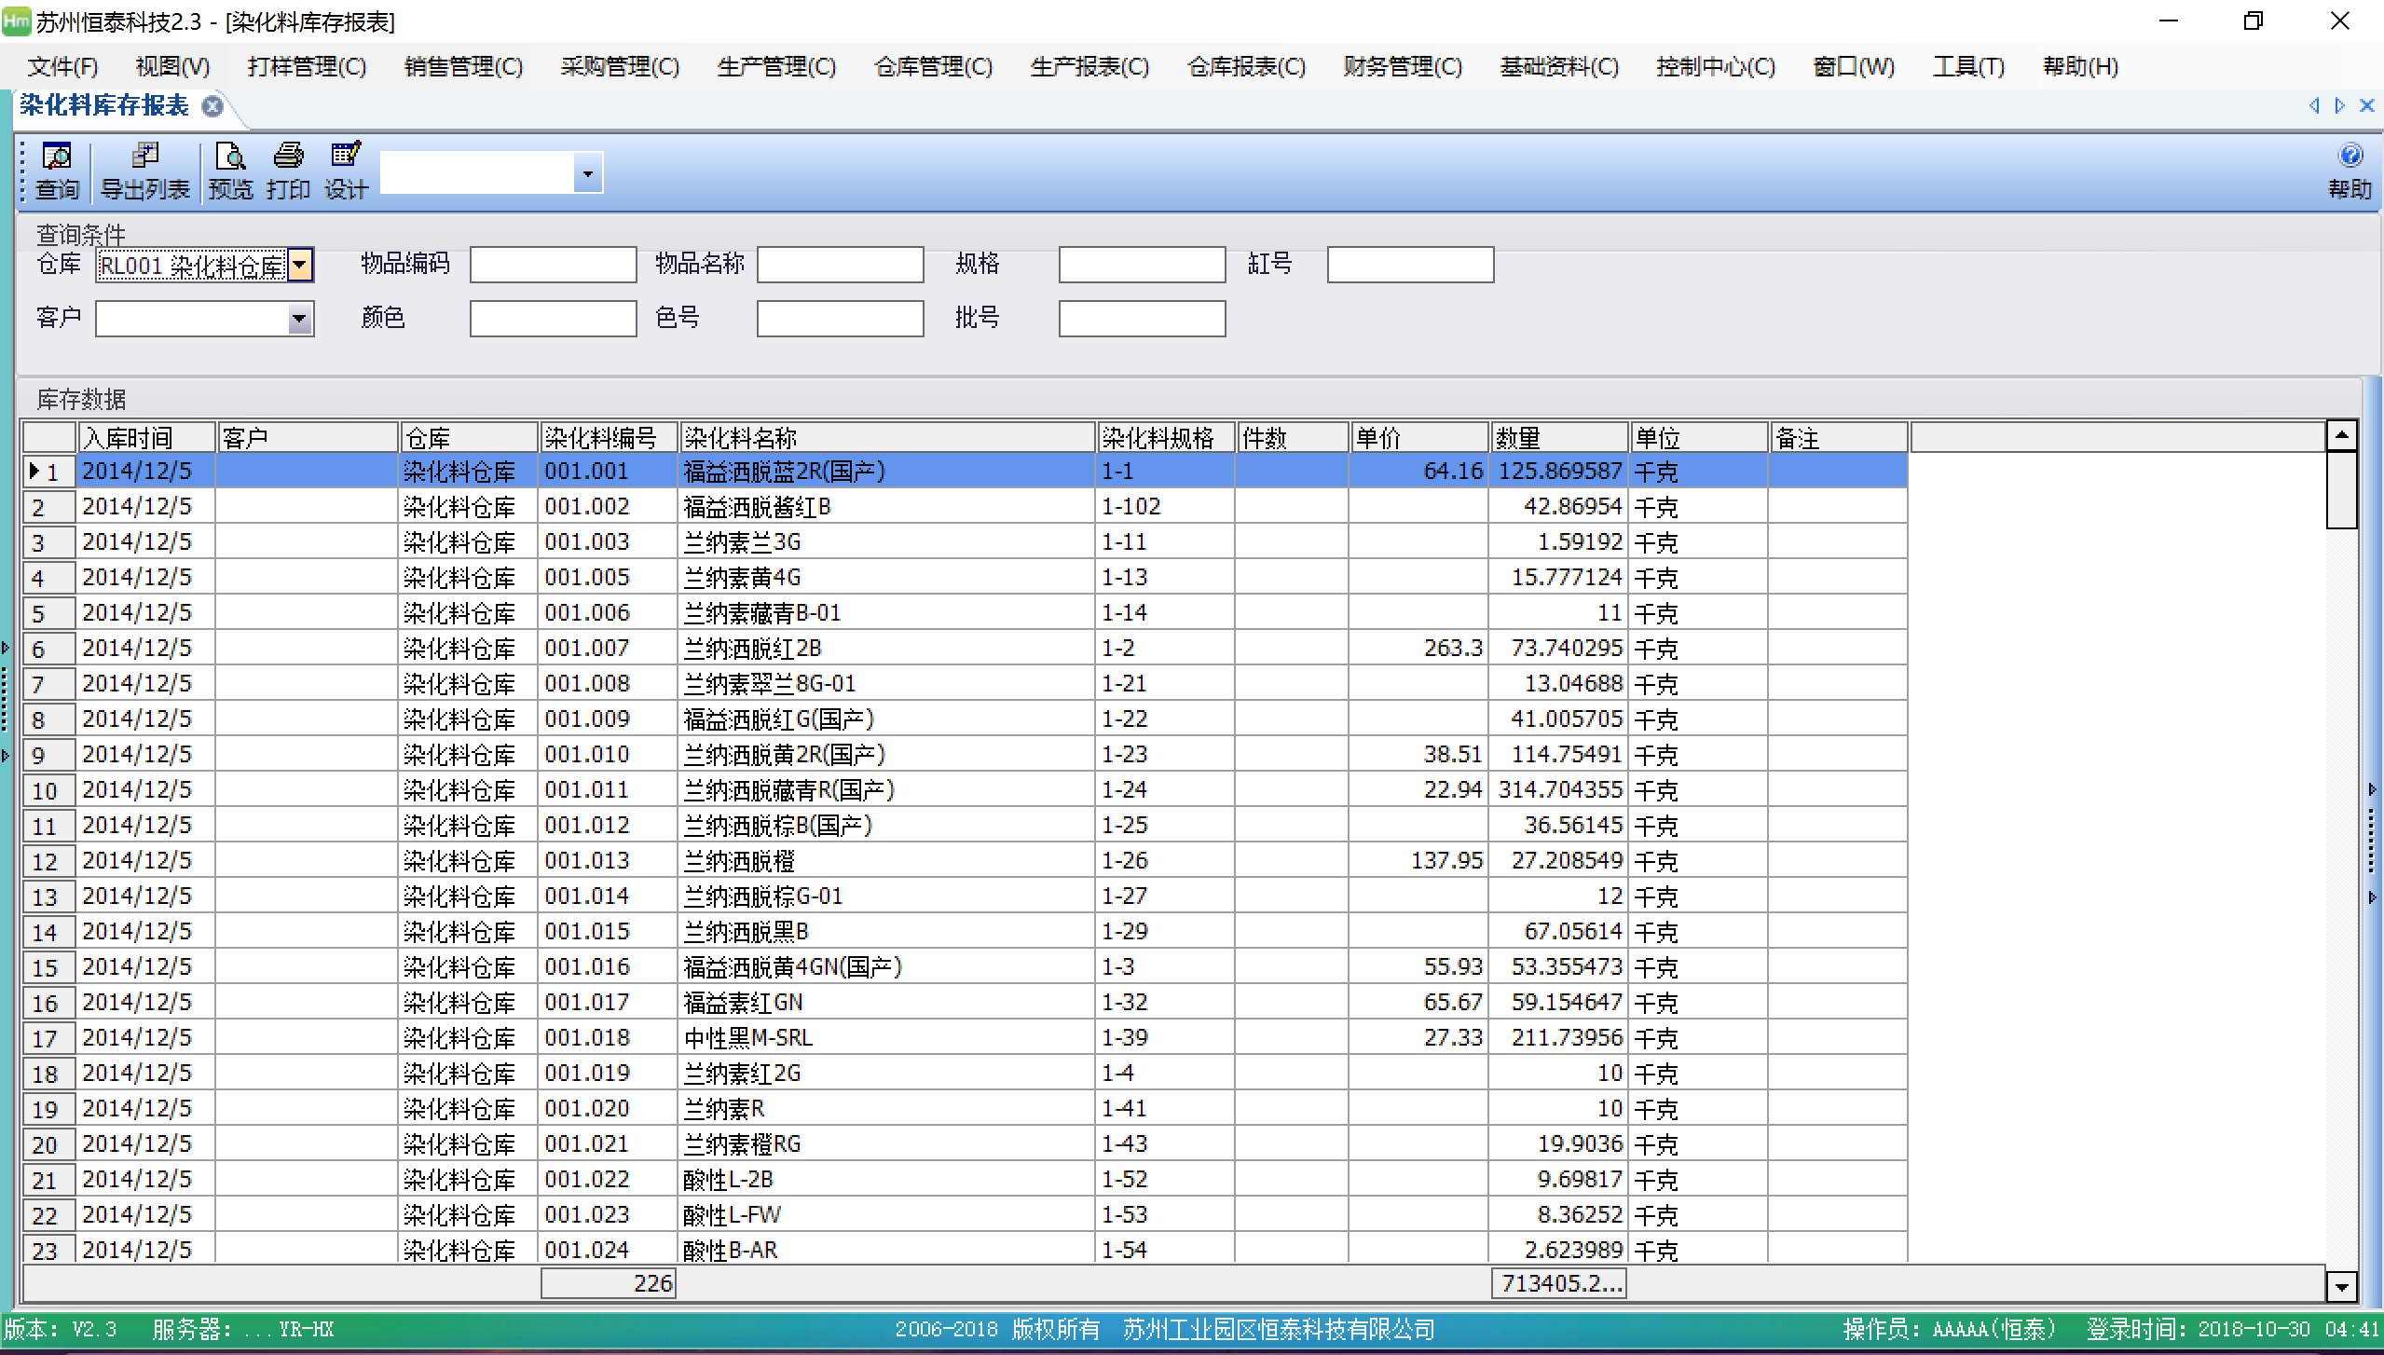
Task: Open the 基础资料(C) menu
Action: (x=1559, y=67)
